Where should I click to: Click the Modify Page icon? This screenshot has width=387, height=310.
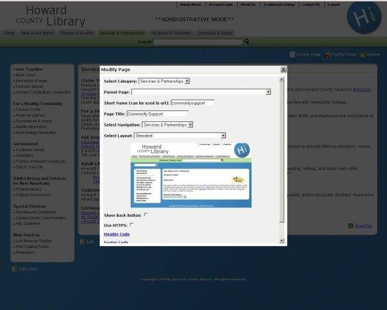327,55
